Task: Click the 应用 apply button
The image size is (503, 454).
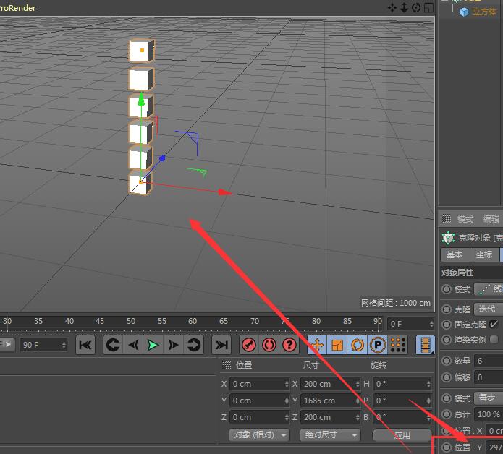Action: click(x=402, y=434)
